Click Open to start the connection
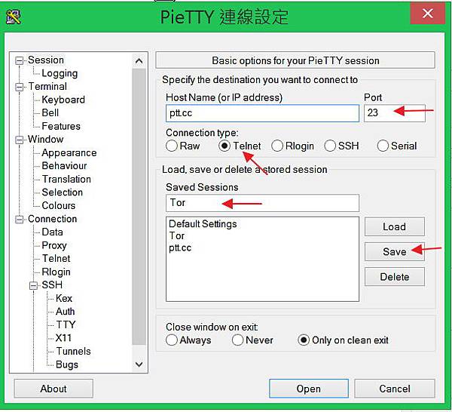Image resolution: width=452 pixels, height=412 pixels. tap(309, 389)
